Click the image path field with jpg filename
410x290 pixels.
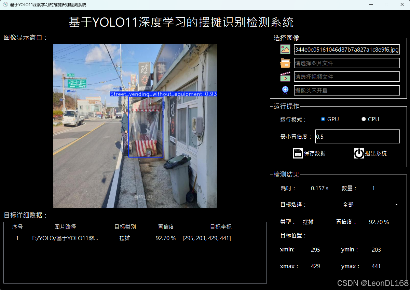pos(347,50)
